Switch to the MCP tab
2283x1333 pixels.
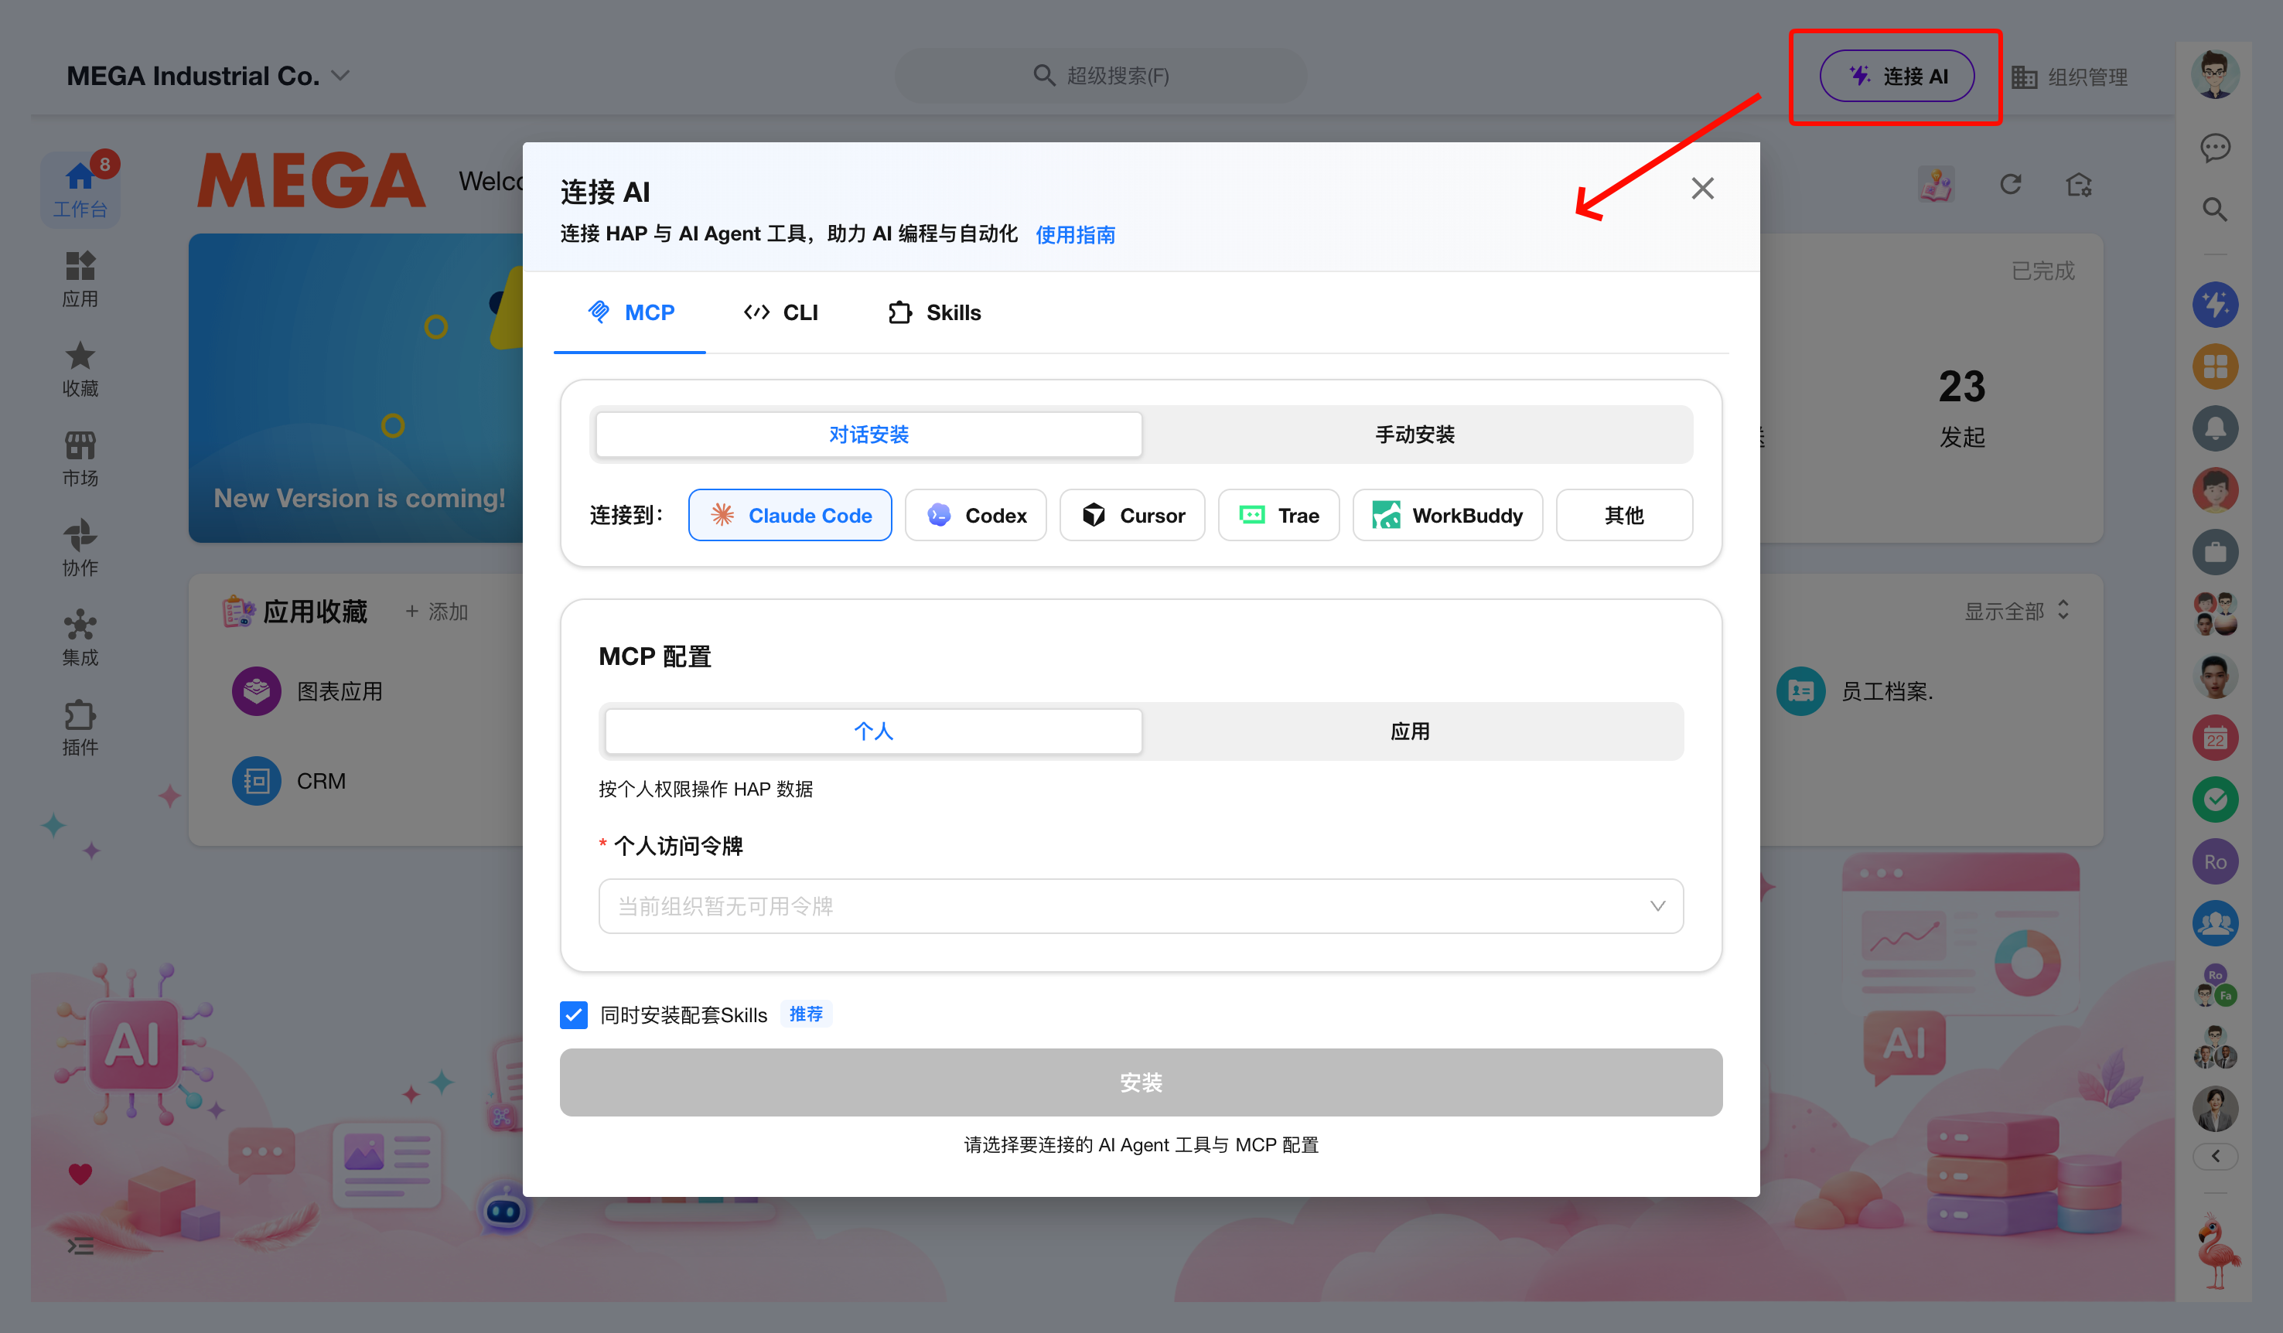(x=630, y=312)
